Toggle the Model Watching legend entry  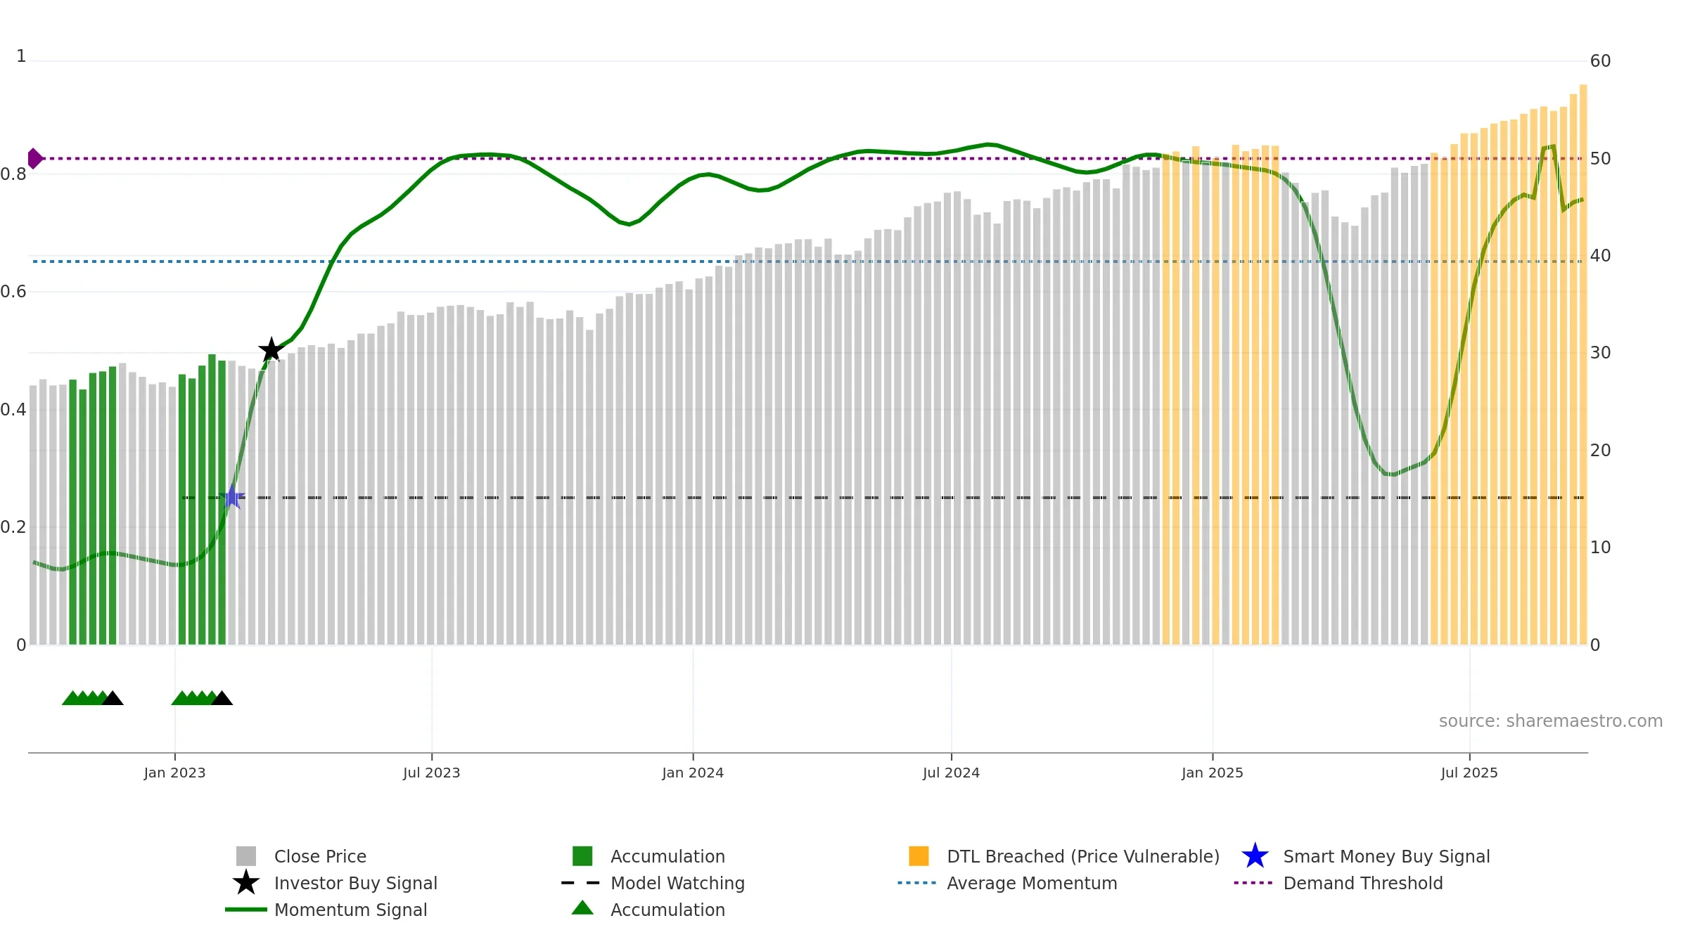pos(653,883)
